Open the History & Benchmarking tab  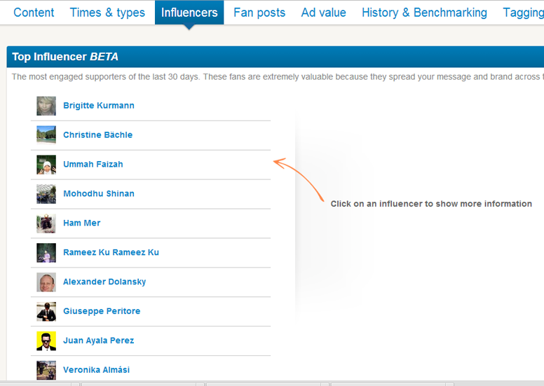pos(424,13)
